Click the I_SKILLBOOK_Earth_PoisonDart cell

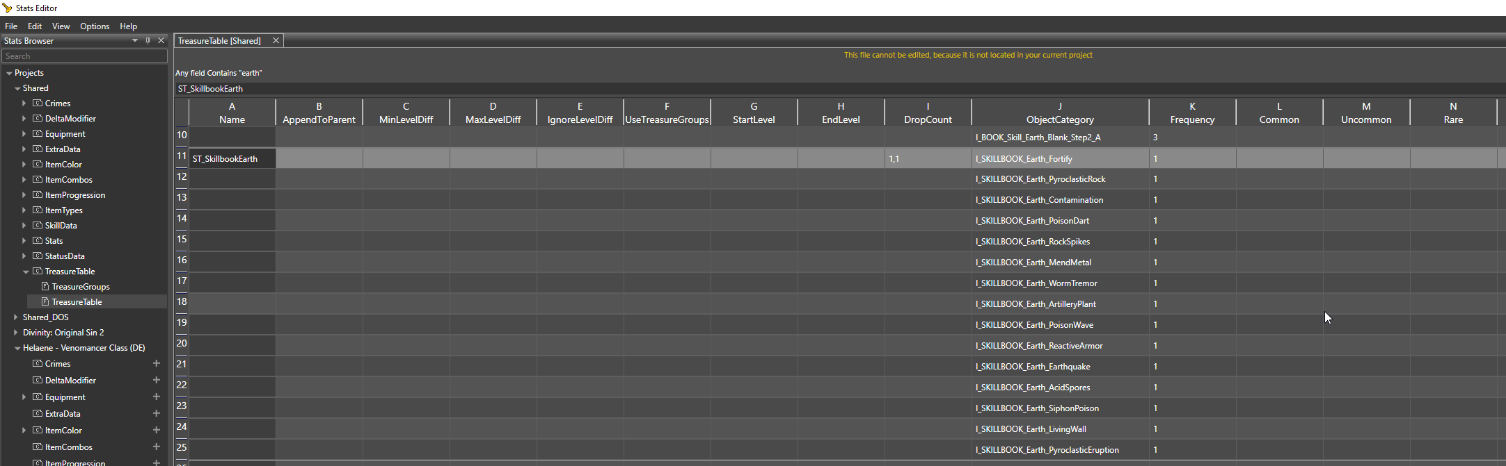[1060, 221]
